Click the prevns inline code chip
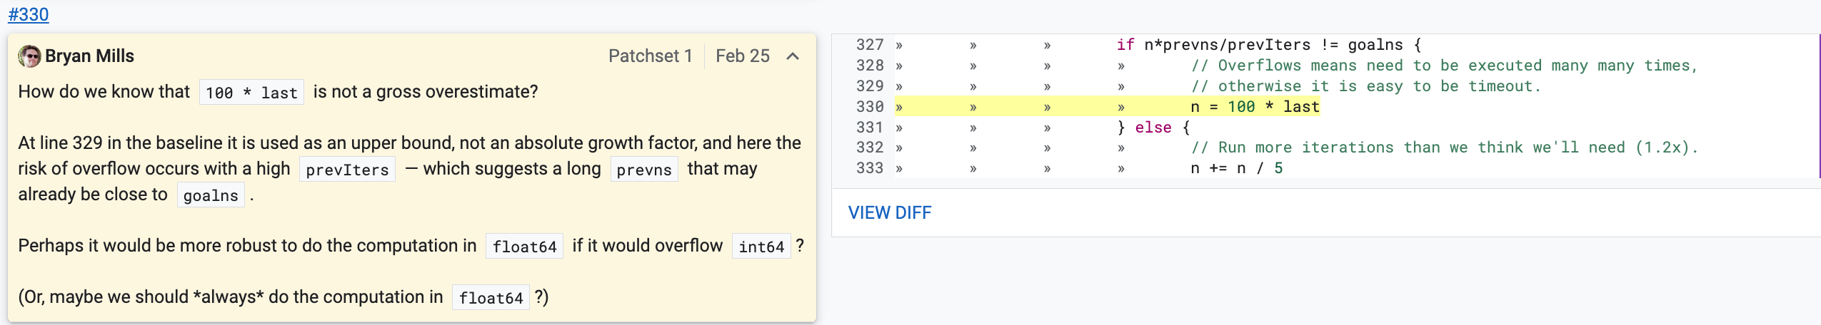1821x325 pixels. (643, 170)
